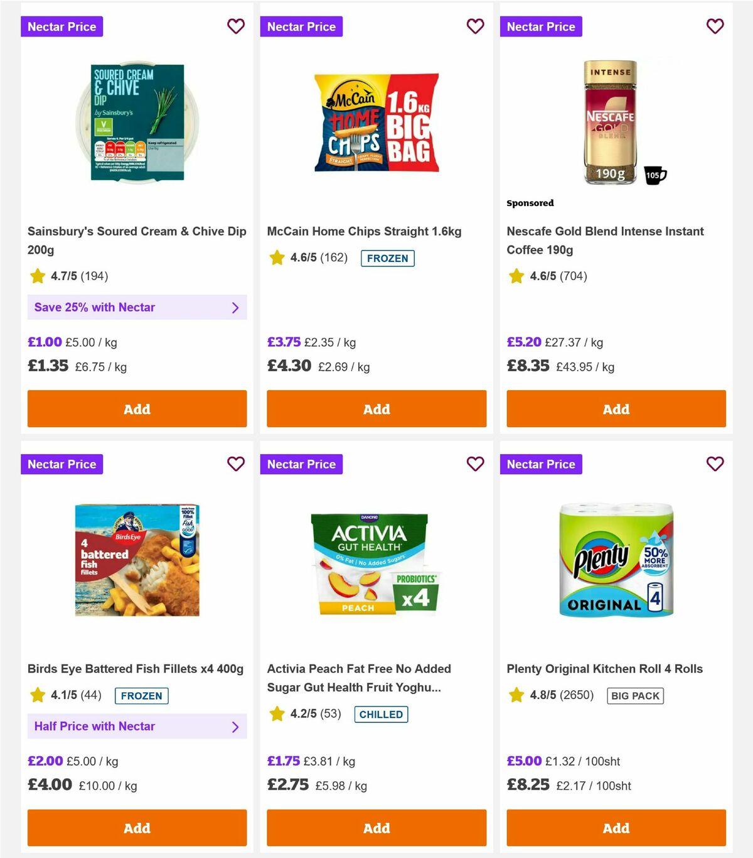Add Sainsbury's Soured Cream Dip to trolley
753x858 pixels.
pyautogui.click(x=136, y=409)
